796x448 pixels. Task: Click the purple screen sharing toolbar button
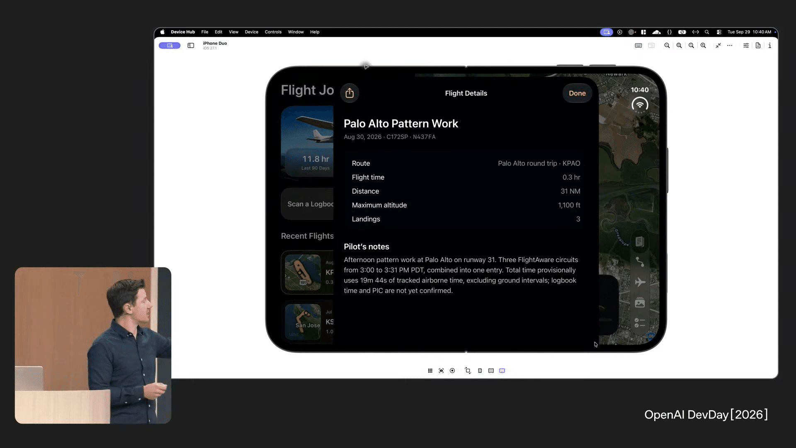170,46
